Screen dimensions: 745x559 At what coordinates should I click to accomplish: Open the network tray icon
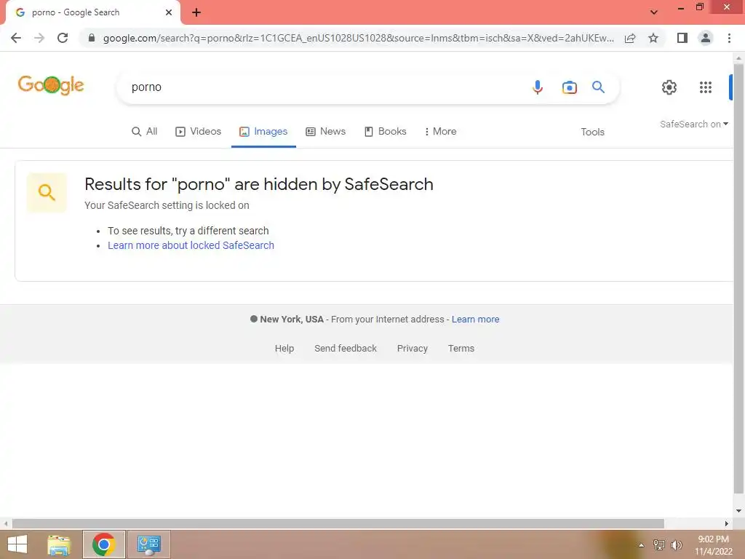(659, 545)
